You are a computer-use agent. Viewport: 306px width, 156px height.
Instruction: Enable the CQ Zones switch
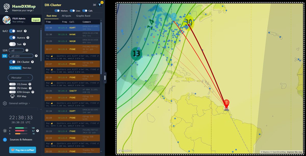click(x=12, y=84)
